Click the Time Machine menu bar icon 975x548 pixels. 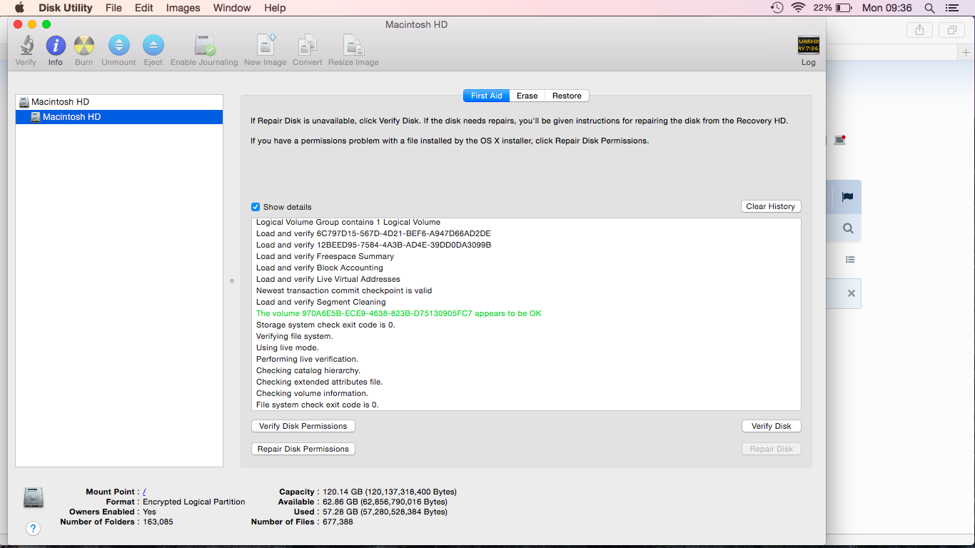tap(777, 8)
